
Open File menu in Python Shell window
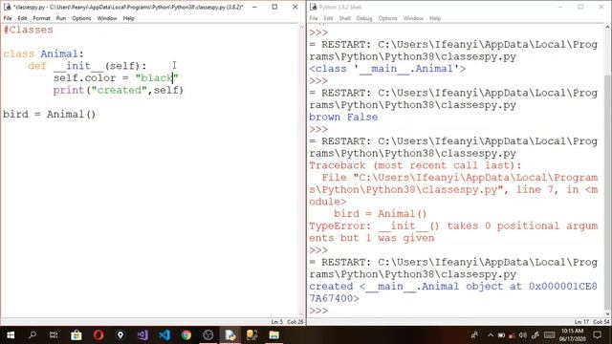pyautogui.click(x=314, y=18)
